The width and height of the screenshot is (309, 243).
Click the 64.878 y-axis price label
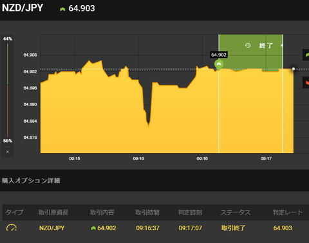pos(30,138)
